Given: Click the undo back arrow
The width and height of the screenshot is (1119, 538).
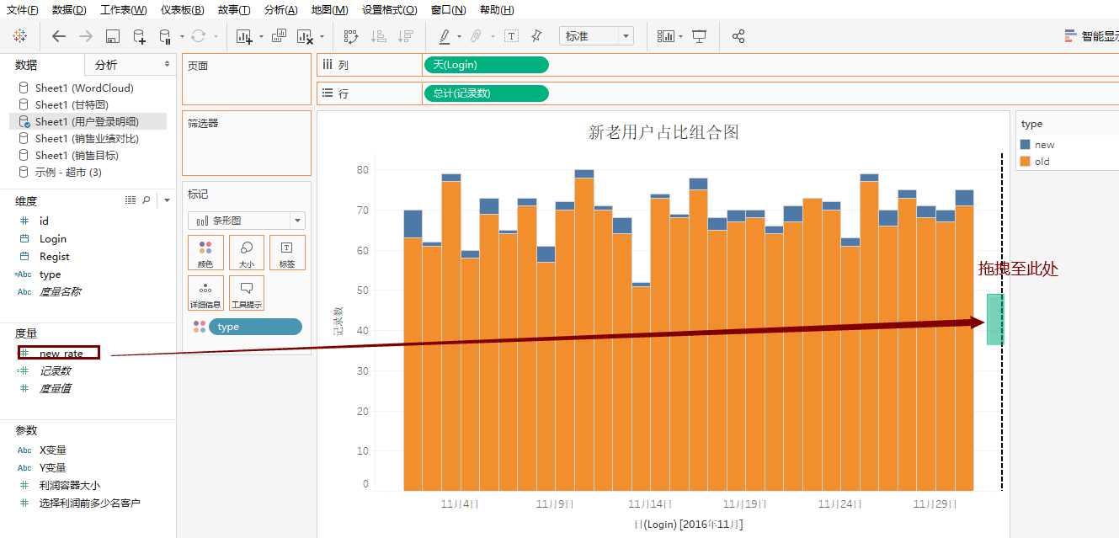Looking at the screenshot, I should pos(58,36).
